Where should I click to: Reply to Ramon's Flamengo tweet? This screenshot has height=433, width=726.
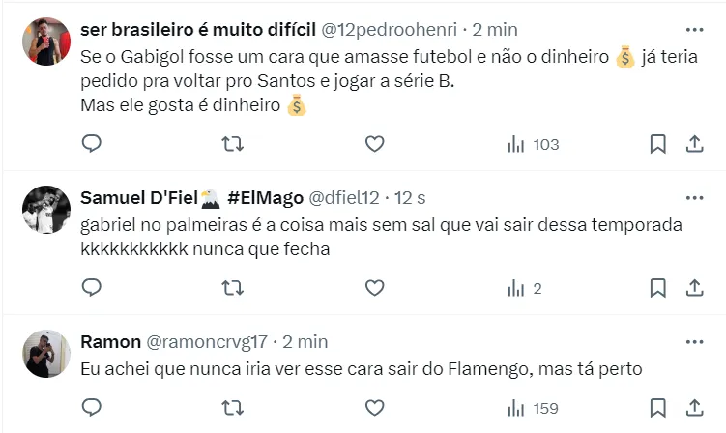pyautogui.click(x=92, y=407)
